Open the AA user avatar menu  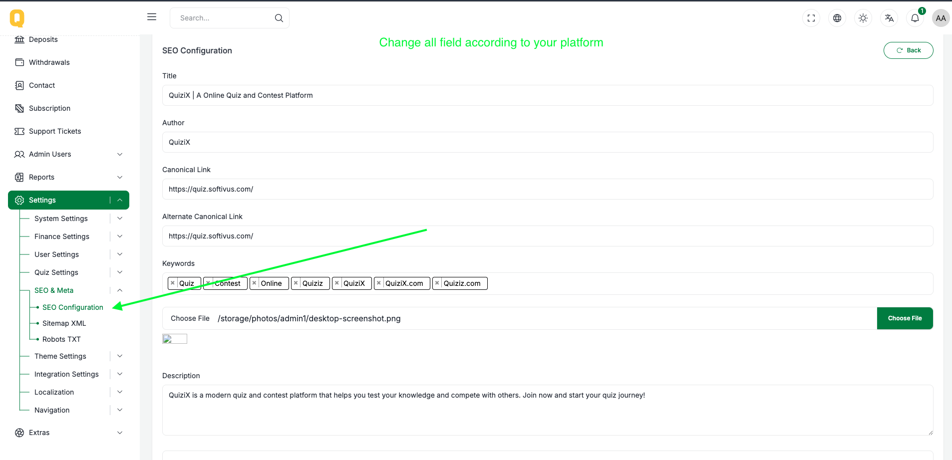[x=941, y=18]
